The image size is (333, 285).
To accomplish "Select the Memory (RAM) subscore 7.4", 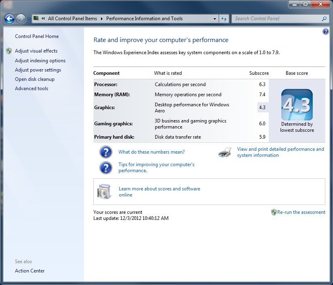I will coord(262,95).
